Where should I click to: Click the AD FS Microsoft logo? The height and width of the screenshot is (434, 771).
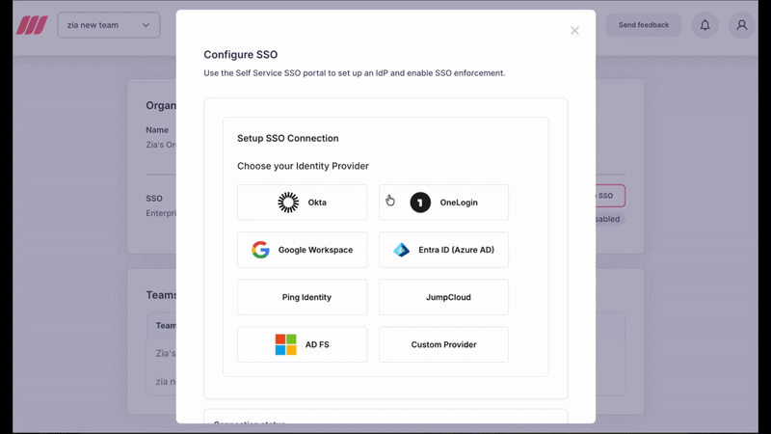(285, 344)
